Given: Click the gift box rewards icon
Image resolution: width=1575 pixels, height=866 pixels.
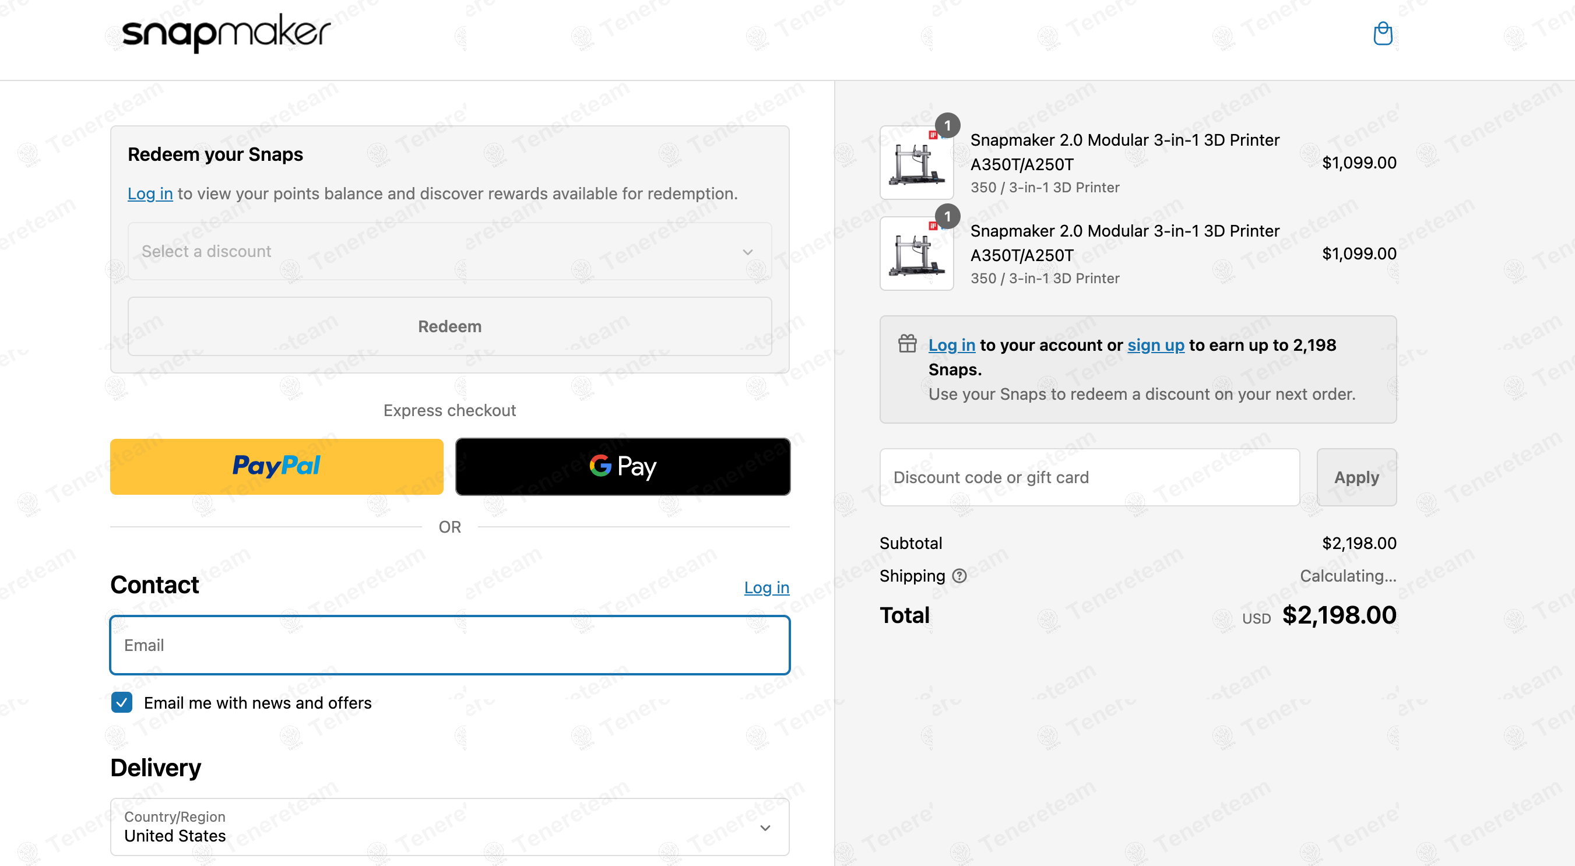Looking at the screenshot, I should tap(908, 344).
